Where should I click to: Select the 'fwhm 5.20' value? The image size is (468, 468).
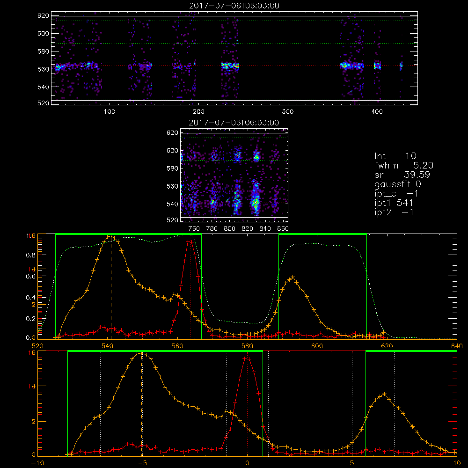404,165
